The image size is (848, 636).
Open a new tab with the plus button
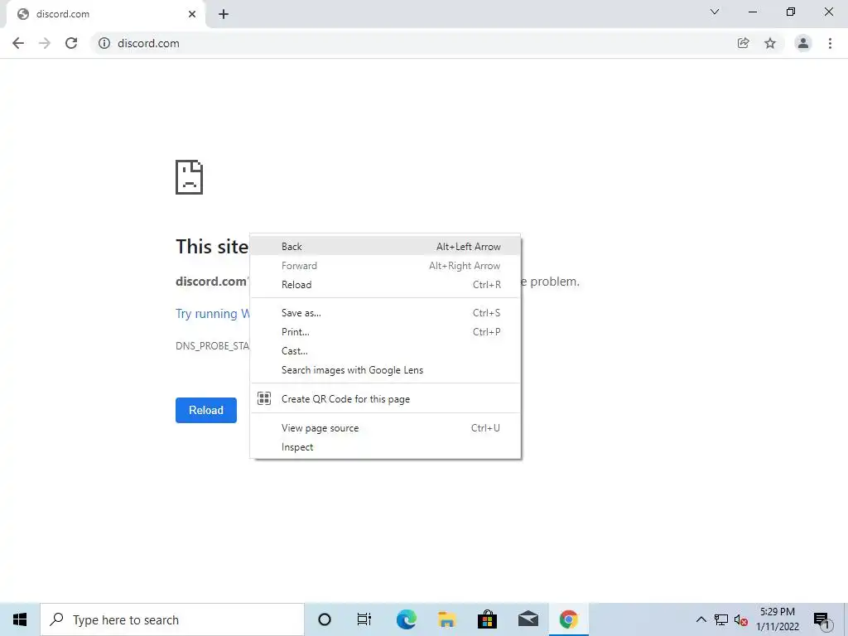tap(224, 14)
